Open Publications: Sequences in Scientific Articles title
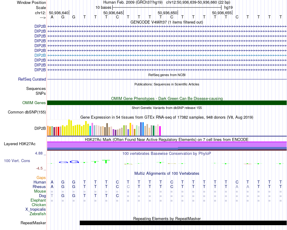 tap(167, 84)
